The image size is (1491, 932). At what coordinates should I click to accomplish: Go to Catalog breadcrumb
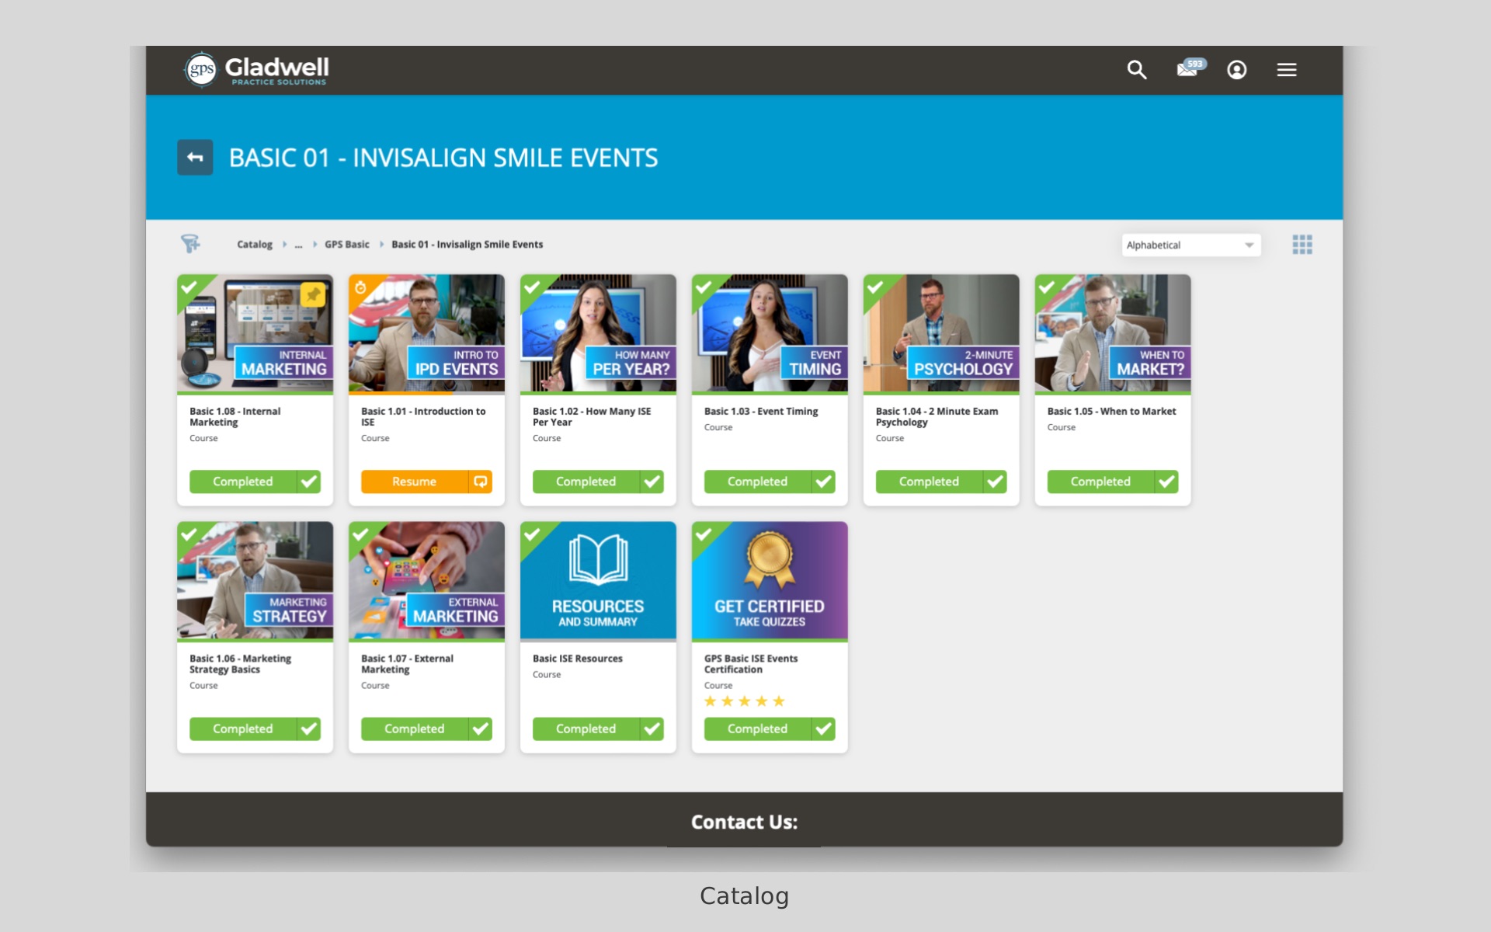pos(254,245)
